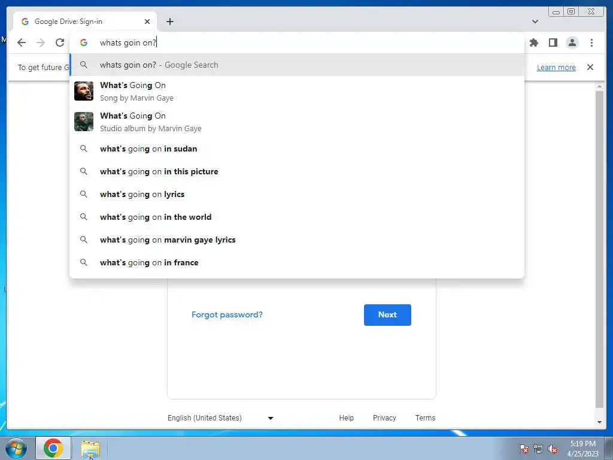The height and width of the screenshot is (460, 613).
Task: Choose What's Going On song by Marvin Gaye
Action: (x=297, y=91)
